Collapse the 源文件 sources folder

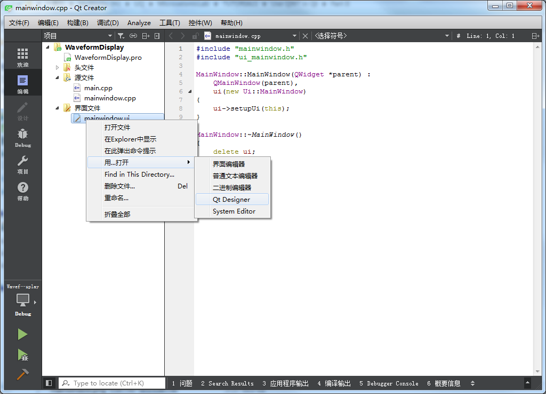click(58, 77)
